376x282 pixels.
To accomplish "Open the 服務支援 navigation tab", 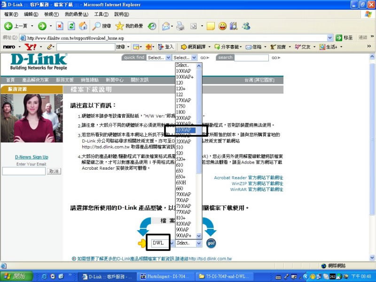I will coord(64,80).
